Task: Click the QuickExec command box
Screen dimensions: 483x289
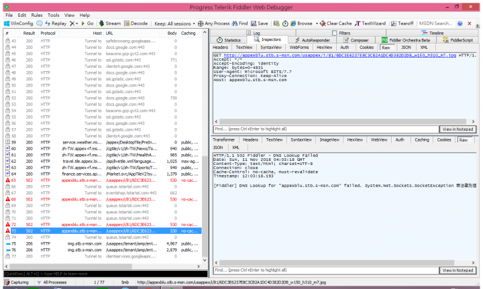Action: (106, 274)
